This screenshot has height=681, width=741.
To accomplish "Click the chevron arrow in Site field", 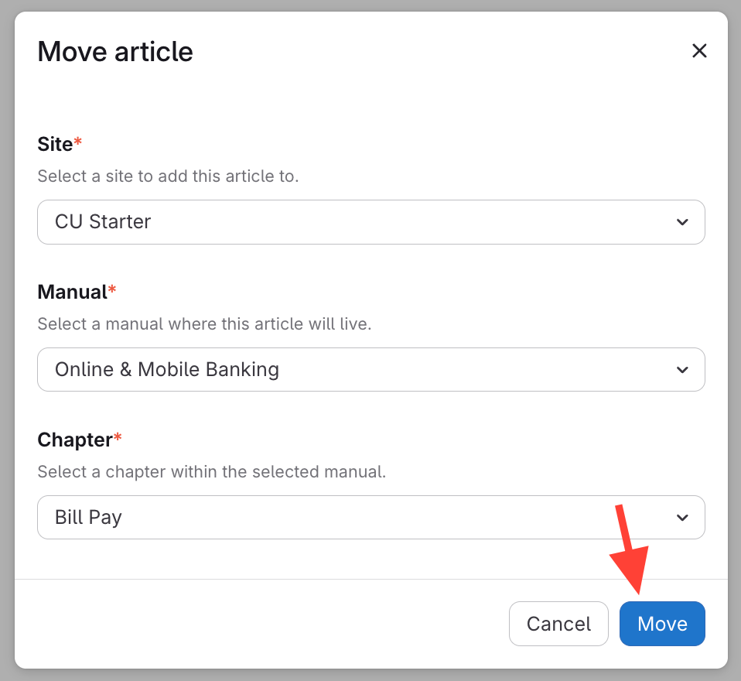I will pyautogui.click(x=682, y=222).
